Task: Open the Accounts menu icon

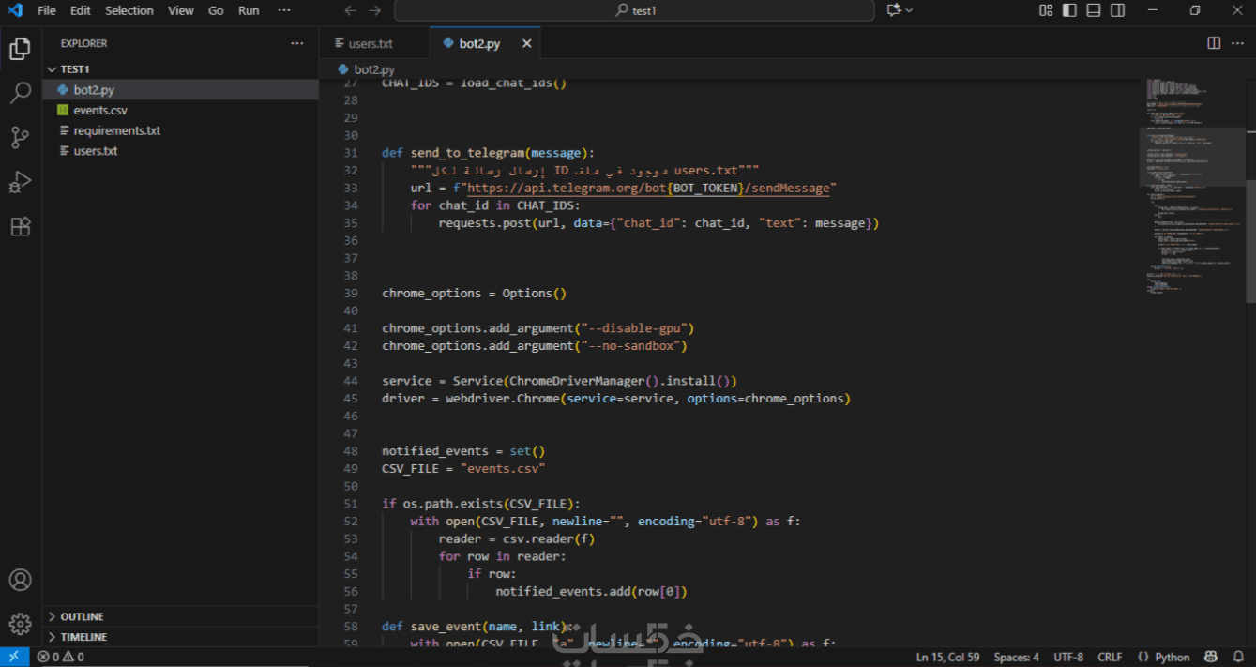Action: click(x=21, y=580)
